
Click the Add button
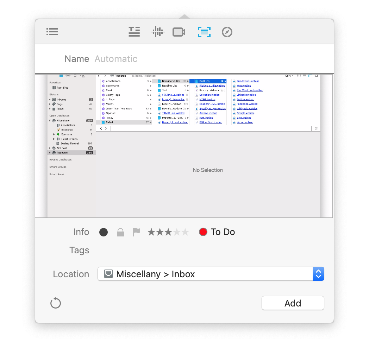pyautogui.click(x=293, y=303)
